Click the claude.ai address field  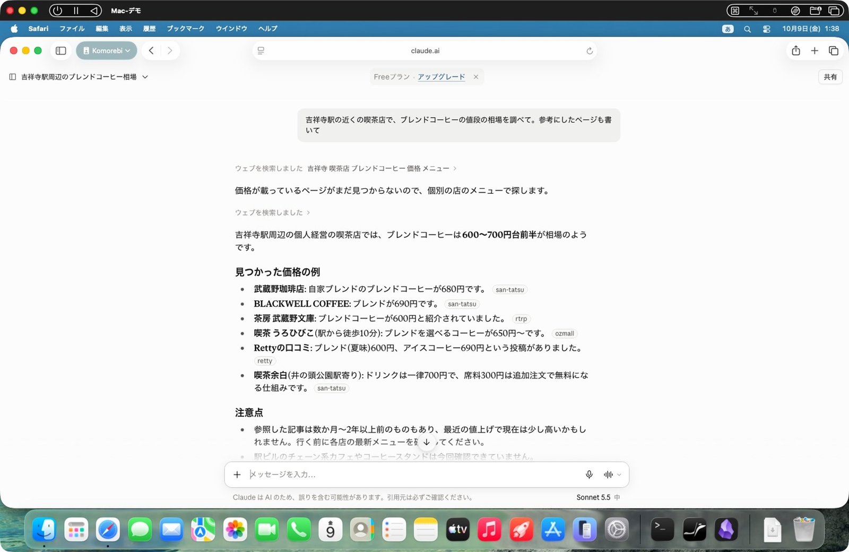coord(425,51)
